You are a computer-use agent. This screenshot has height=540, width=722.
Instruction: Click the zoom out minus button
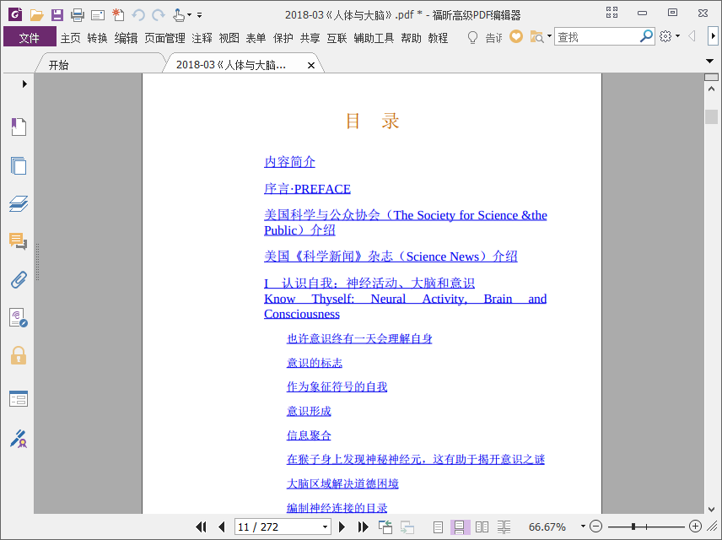(595, 526)
